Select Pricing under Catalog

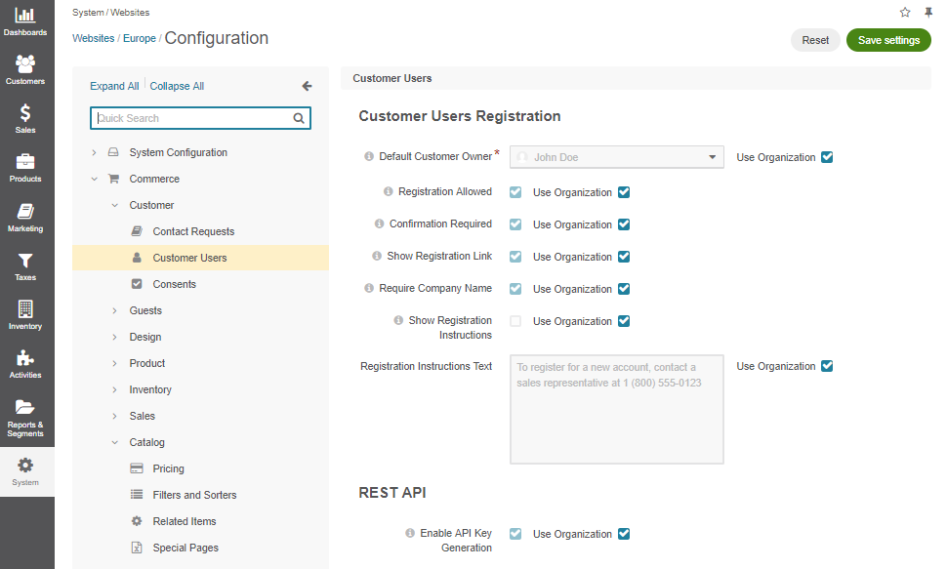168,468
